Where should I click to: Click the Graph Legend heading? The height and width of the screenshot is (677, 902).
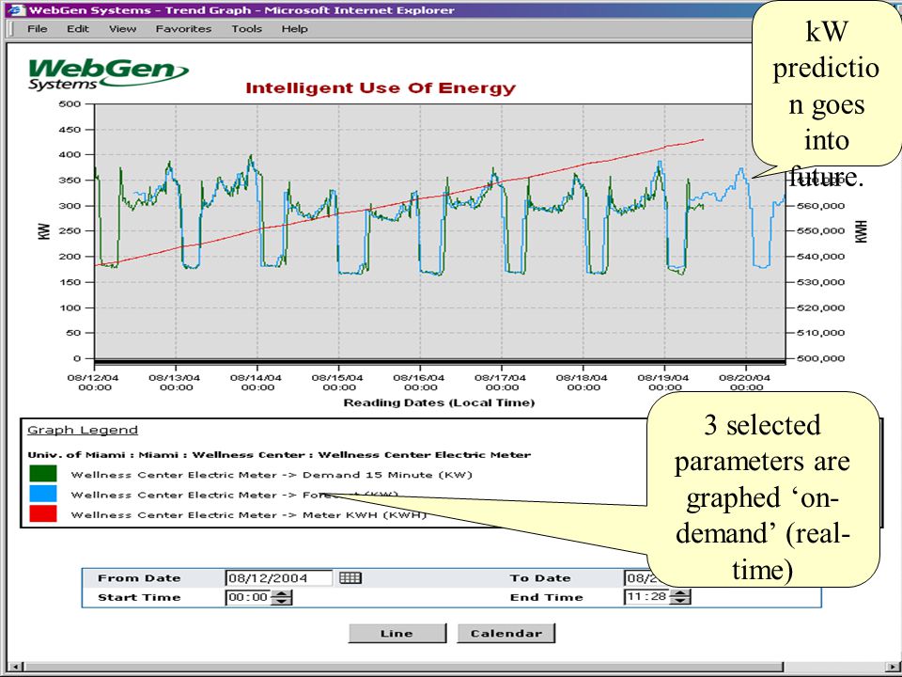tap(83, 430)
